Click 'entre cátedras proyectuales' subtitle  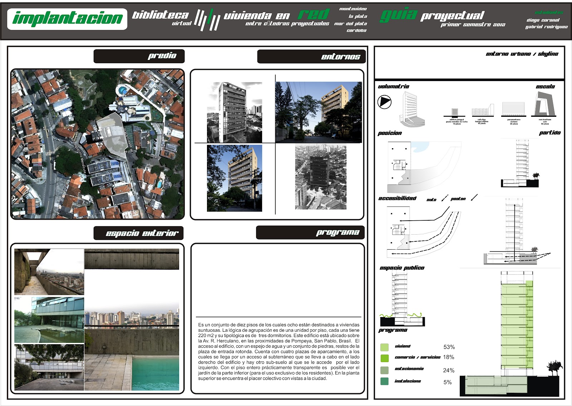click(x=287, y=24)
